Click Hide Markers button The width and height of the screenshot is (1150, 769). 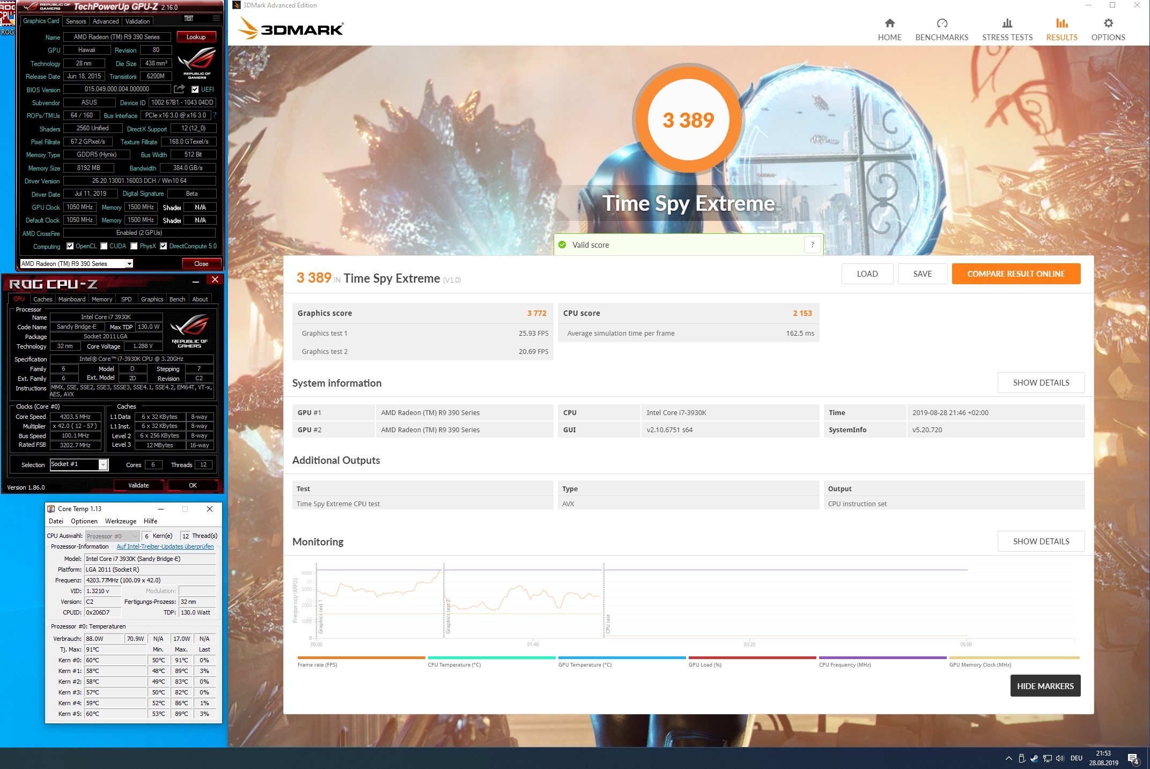coord(1045,685)
